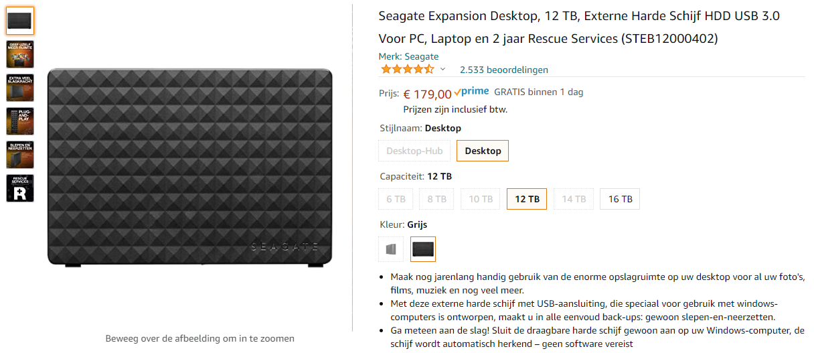Open the 2.533 beoordelingen reviews link
This screenshot has height=353, width=814.
[x=503, y=70]
